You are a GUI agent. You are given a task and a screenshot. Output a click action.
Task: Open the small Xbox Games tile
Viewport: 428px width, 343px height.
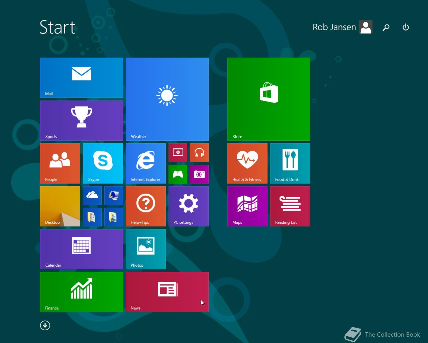178,174
